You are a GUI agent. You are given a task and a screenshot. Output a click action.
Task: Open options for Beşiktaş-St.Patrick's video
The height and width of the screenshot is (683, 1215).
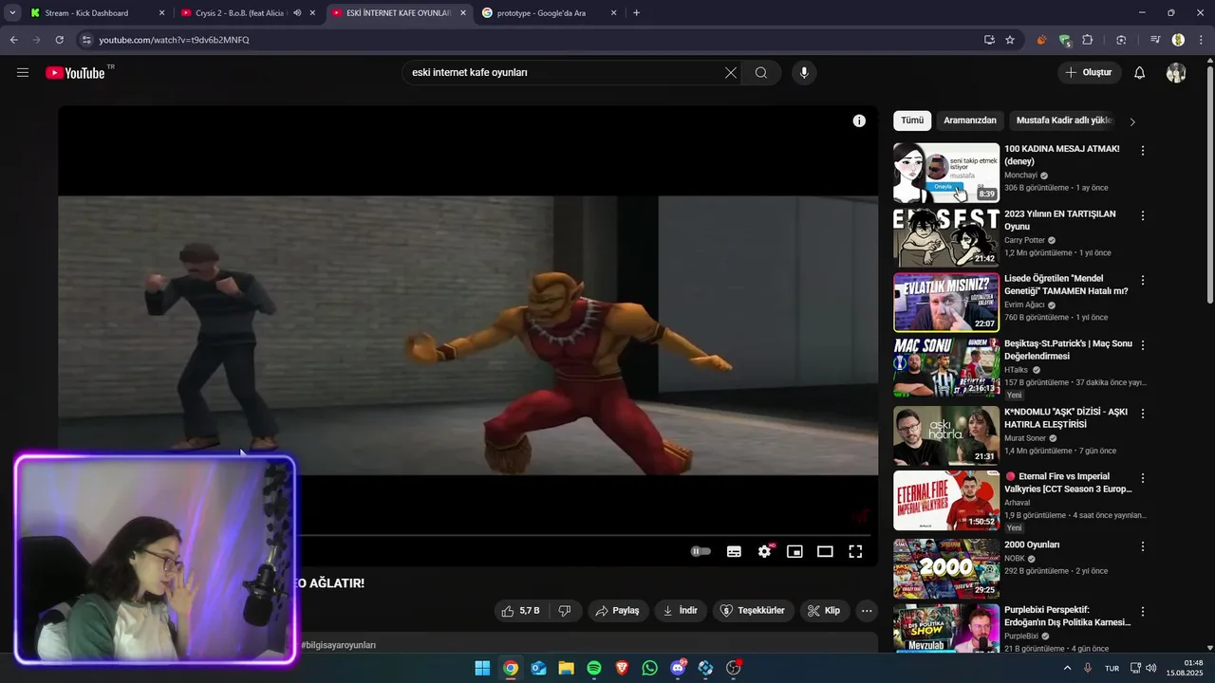1143,345
